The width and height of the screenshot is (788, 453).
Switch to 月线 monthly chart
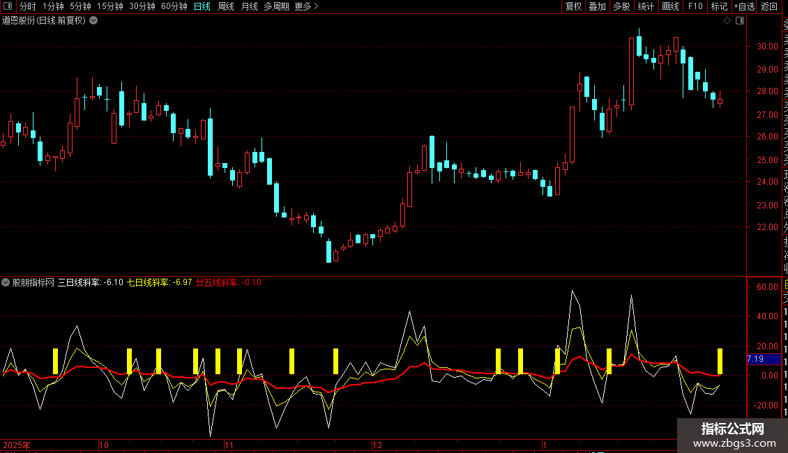[x=249, y=6]
